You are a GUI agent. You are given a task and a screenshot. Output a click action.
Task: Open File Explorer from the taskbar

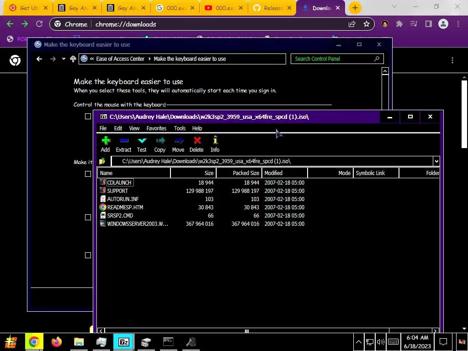[x=79, y=342]
